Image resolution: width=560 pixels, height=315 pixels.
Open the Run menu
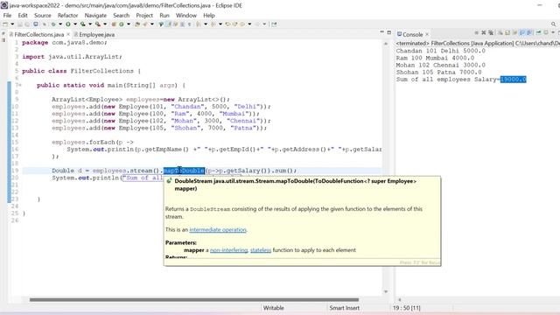point(164,16)
